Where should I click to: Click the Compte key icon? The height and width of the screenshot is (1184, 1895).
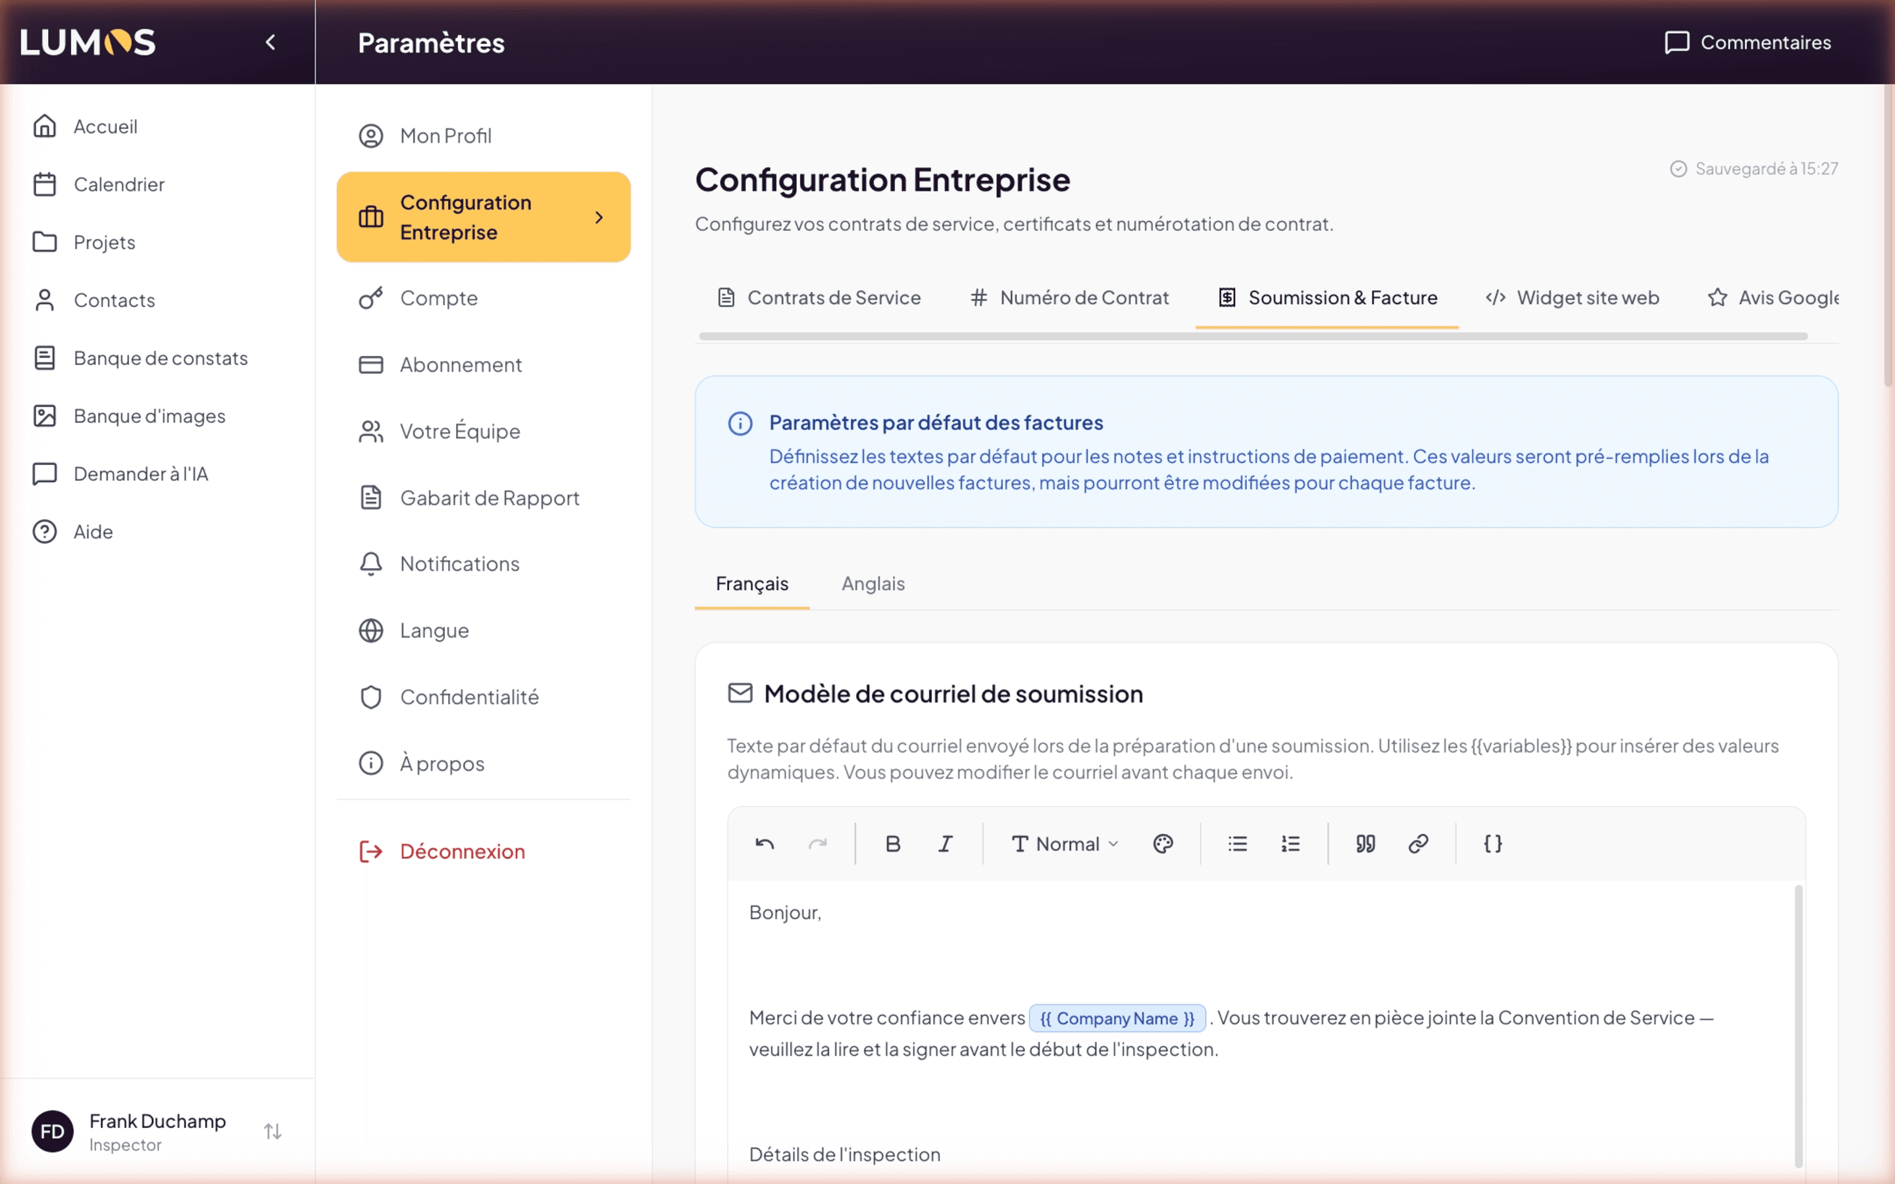point(371,297)
